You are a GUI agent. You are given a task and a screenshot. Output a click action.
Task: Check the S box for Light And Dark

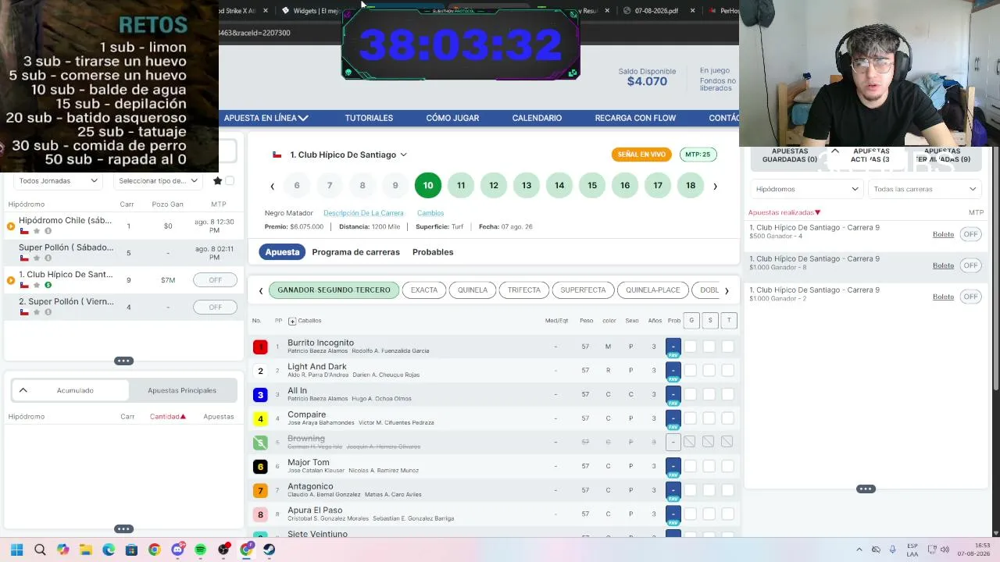709,371
